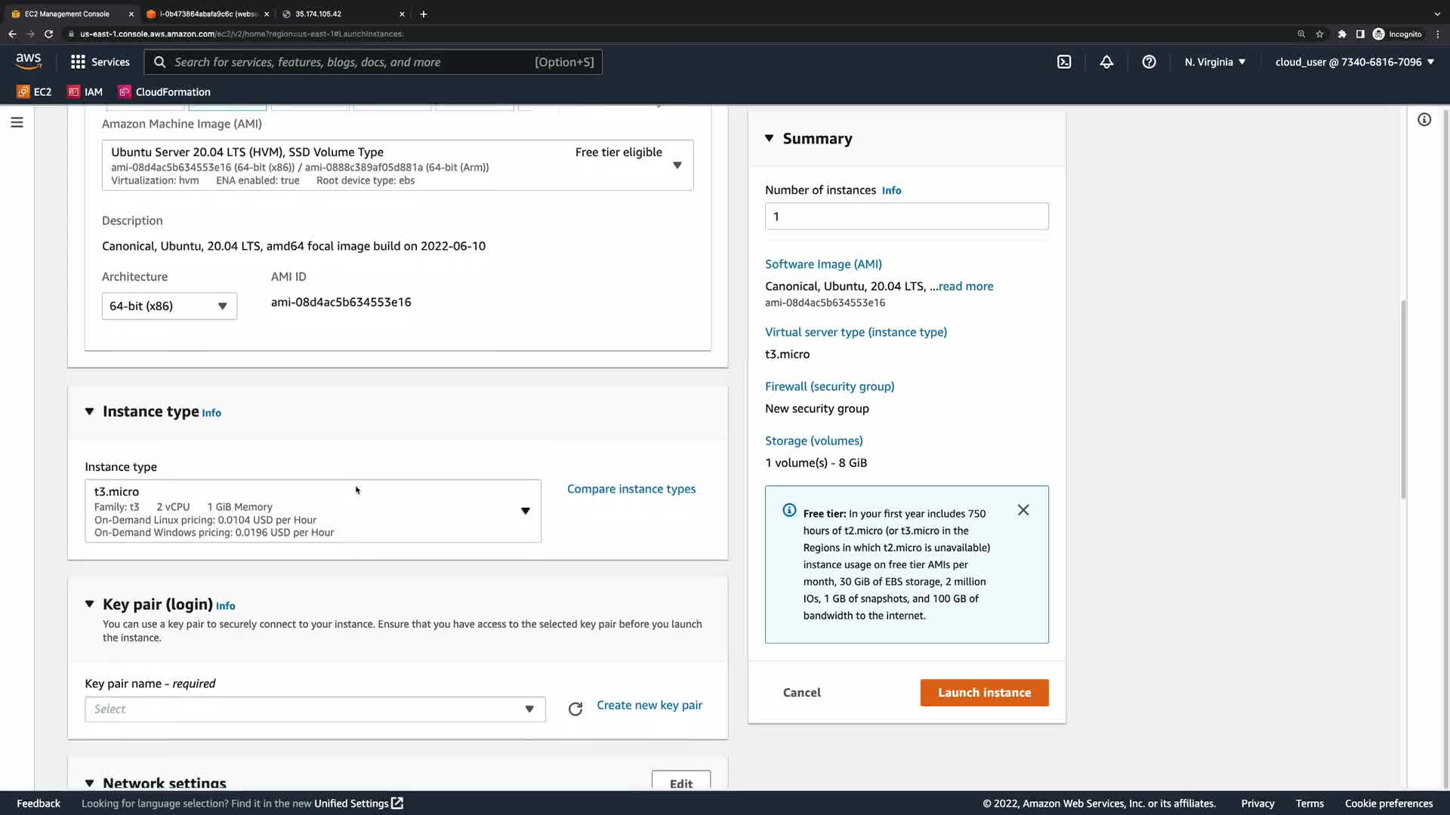Click the Launch instance button

pos(984,692)
